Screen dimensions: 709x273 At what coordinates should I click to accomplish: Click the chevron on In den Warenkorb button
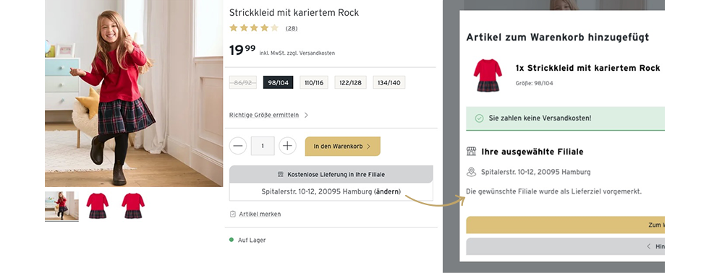pyautogui.click(x=368, y=147)
